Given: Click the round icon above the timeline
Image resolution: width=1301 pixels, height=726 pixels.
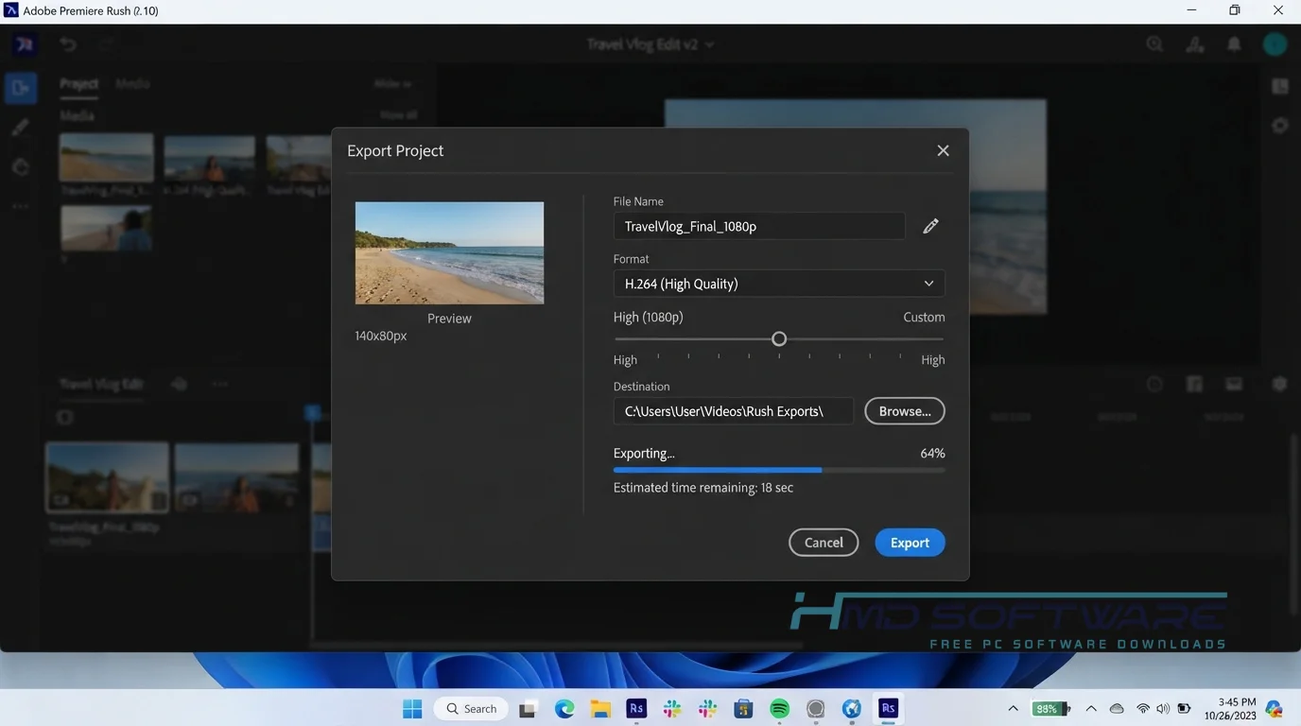Looking at the screenshot, I should click(1154, 384).
